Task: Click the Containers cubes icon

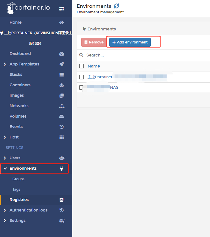Action: point(62,85)
